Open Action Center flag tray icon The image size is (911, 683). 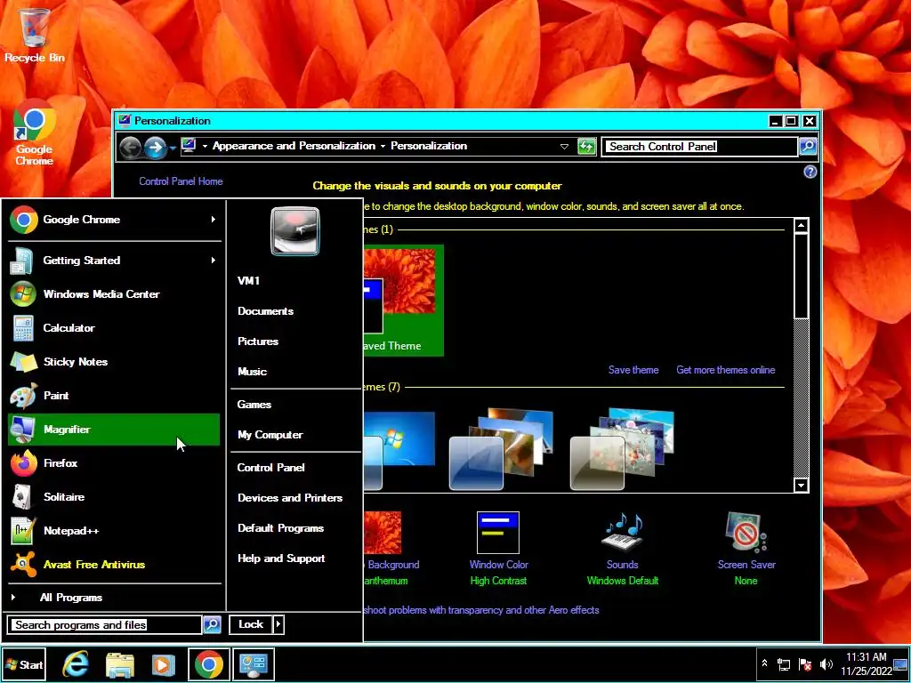[804, 664]
